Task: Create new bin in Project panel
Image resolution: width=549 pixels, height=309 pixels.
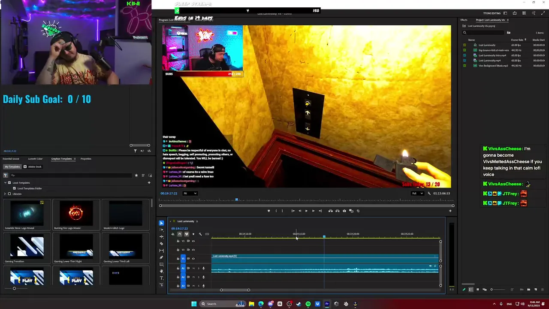Action: 528,290
